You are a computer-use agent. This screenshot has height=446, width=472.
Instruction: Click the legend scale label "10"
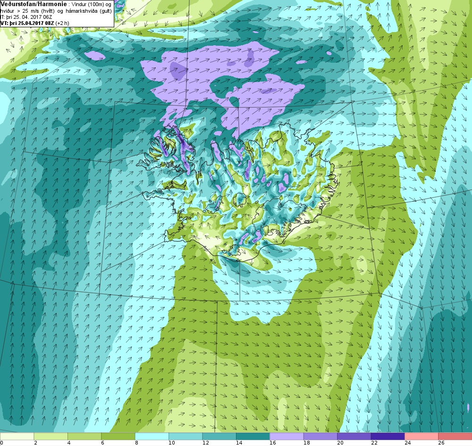171,443
